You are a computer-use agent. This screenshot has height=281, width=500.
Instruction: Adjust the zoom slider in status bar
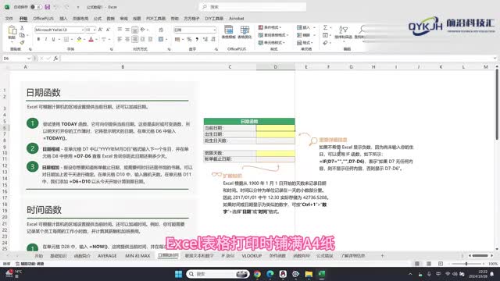(x=466, y=264)
